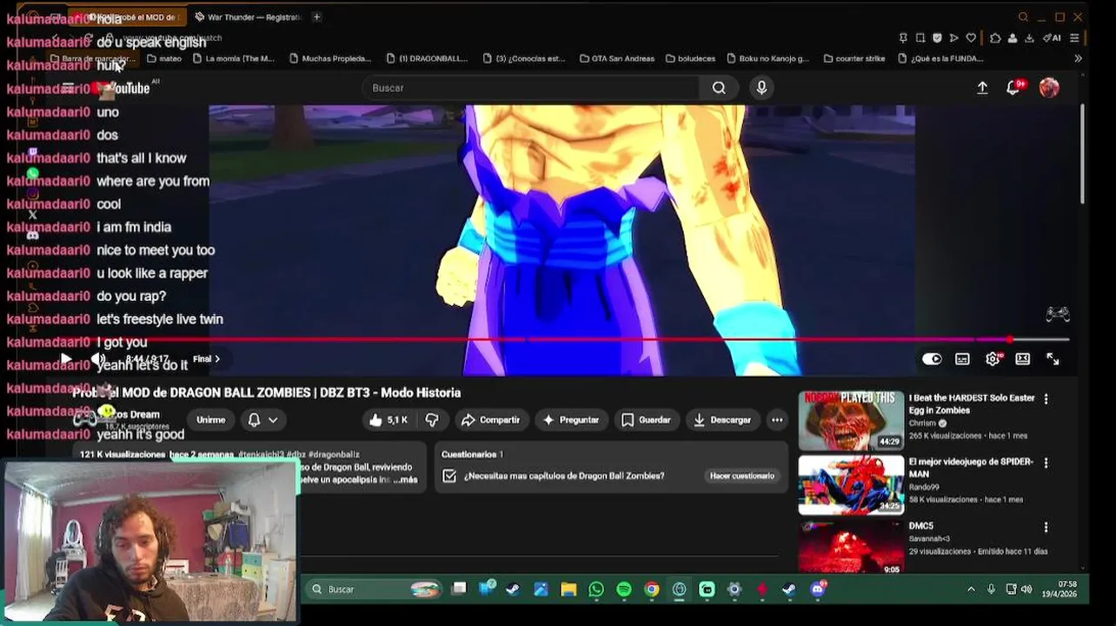Image resolution: width=1116 pixels, height=626 pixels.
Task: Open the counter strike bookmark folder
Action: click(853, 58)
